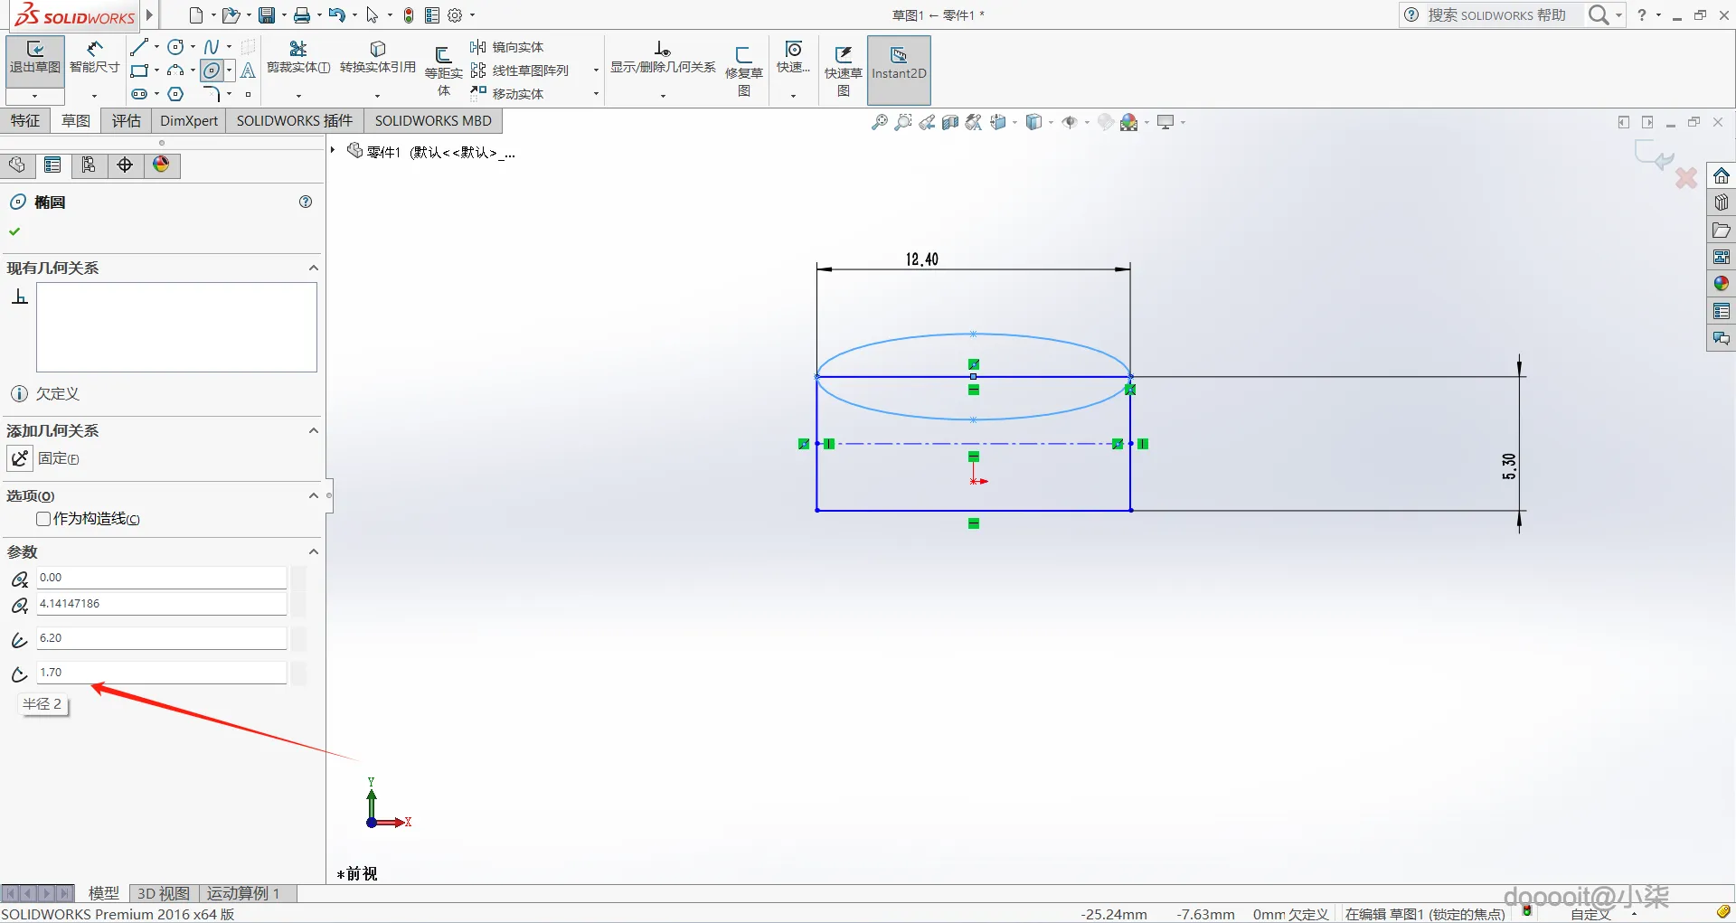Select the Spline sketch tool
The width and height of the screenshot is (1736, 923).
coord(212,47)
